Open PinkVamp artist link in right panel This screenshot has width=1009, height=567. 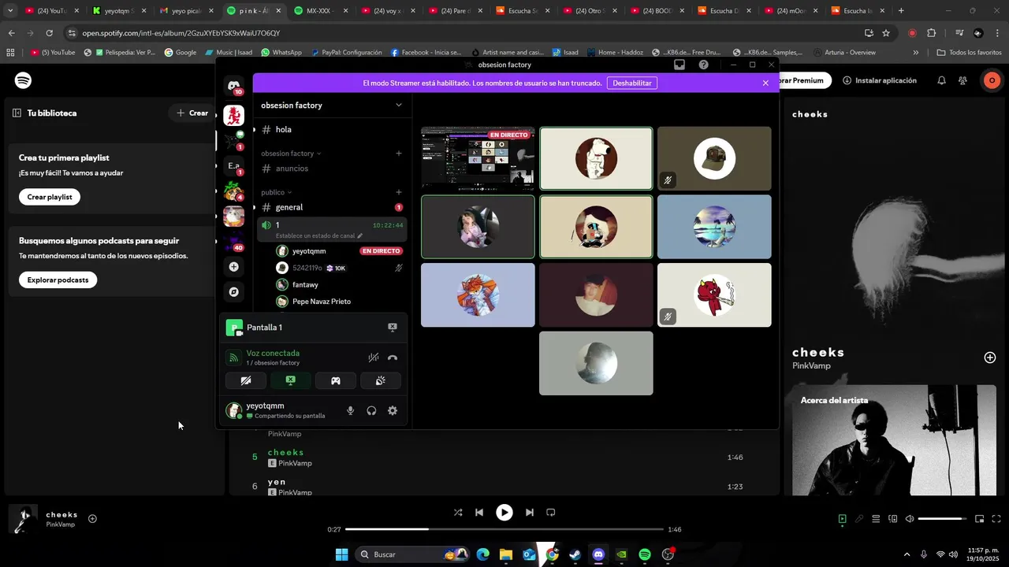(811, 366)
